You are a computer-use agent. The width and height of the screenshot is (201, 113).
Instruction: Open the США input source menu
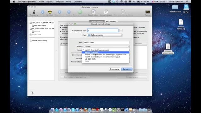(x=155, y=2)
